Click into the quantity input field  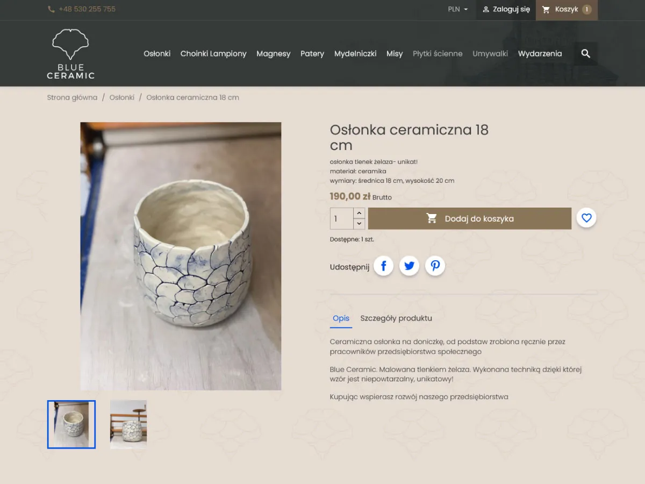click(x=342, y=219)
